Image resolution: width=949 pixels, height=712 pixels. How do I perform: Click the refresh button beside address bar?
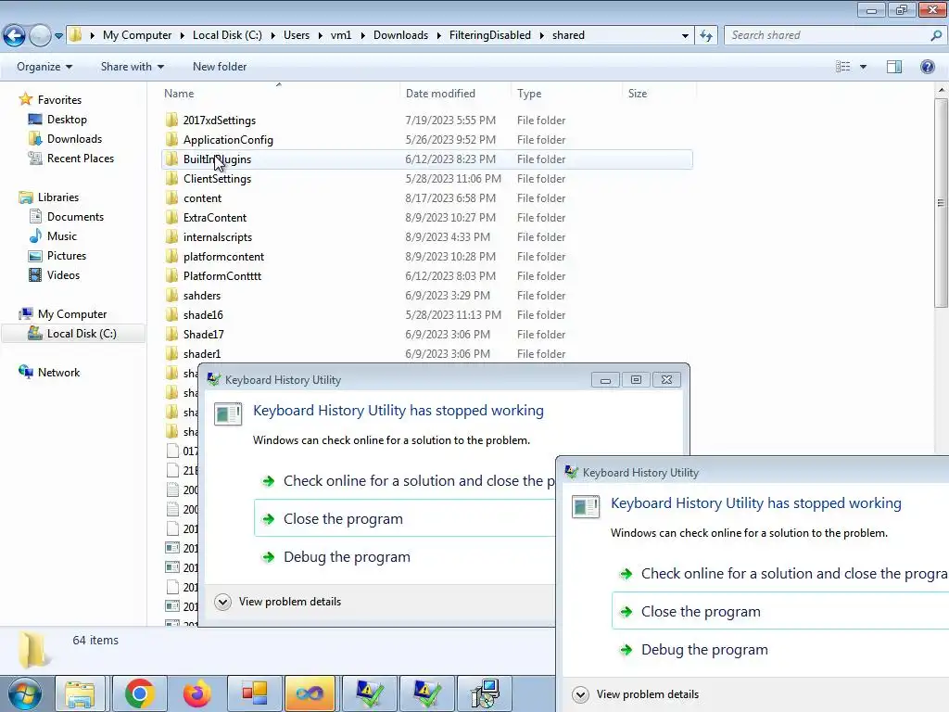[705, 36]
